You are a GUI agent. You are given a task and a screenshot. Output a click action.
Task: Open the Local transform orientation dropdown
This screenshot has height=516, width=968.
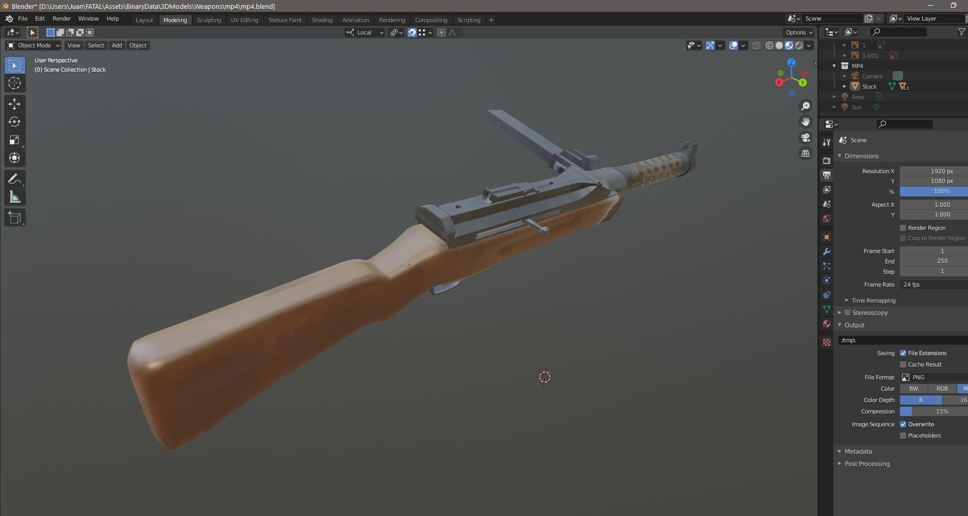coord(365,32)
